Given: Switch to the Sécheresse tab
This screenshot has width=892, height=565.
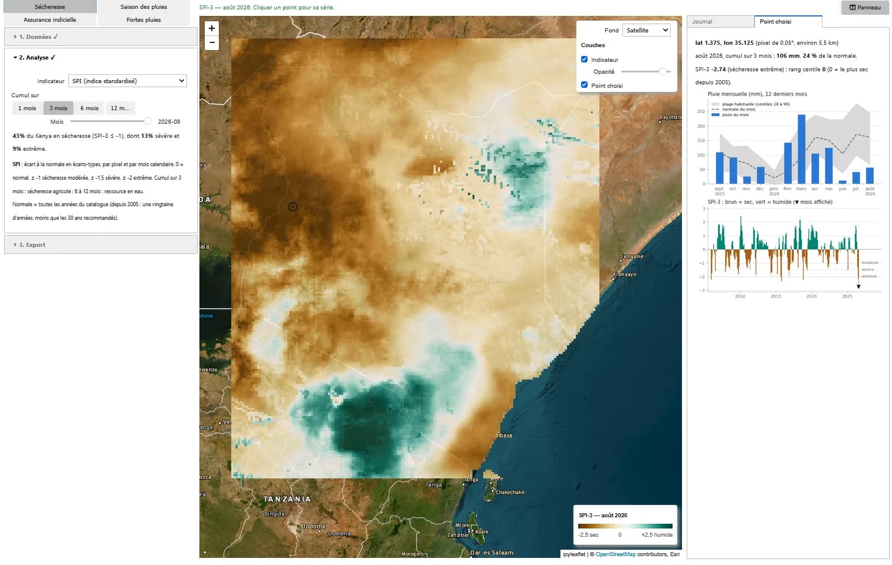Looking at the screenshot, I should pos(50,6).
